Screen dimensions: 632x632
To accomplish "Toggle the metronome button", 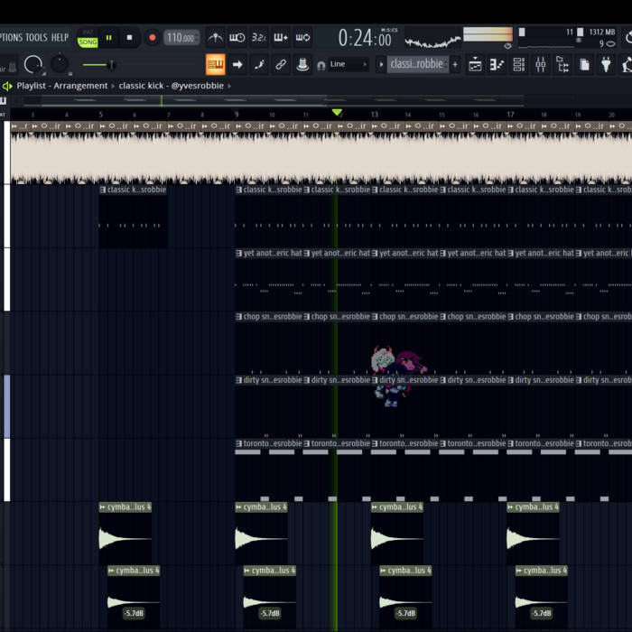I will click(215, 38).
